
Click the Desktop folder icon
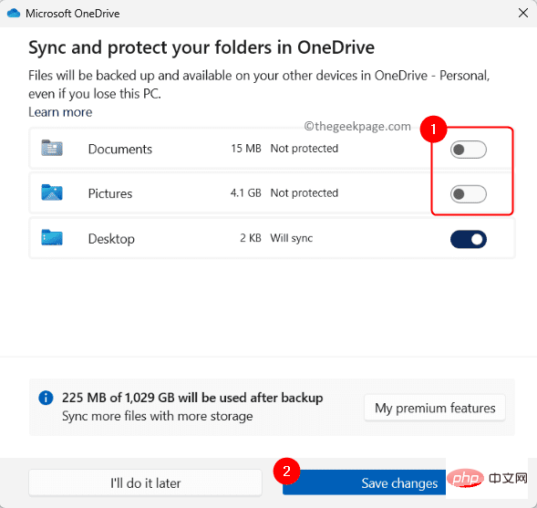[52, 237]
